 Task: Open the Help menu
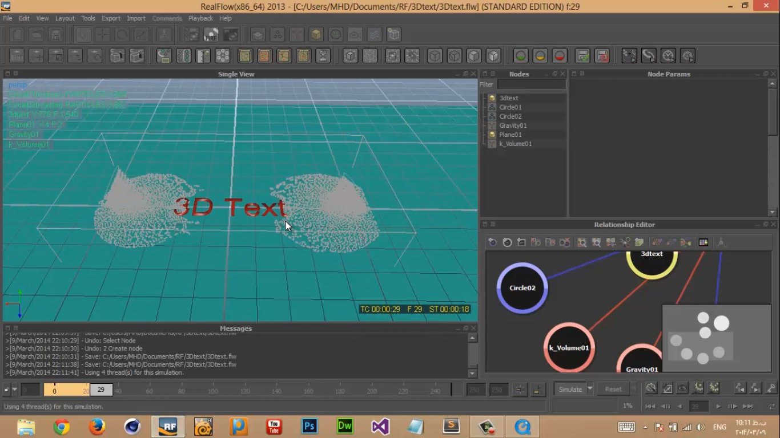coord(226,18)
